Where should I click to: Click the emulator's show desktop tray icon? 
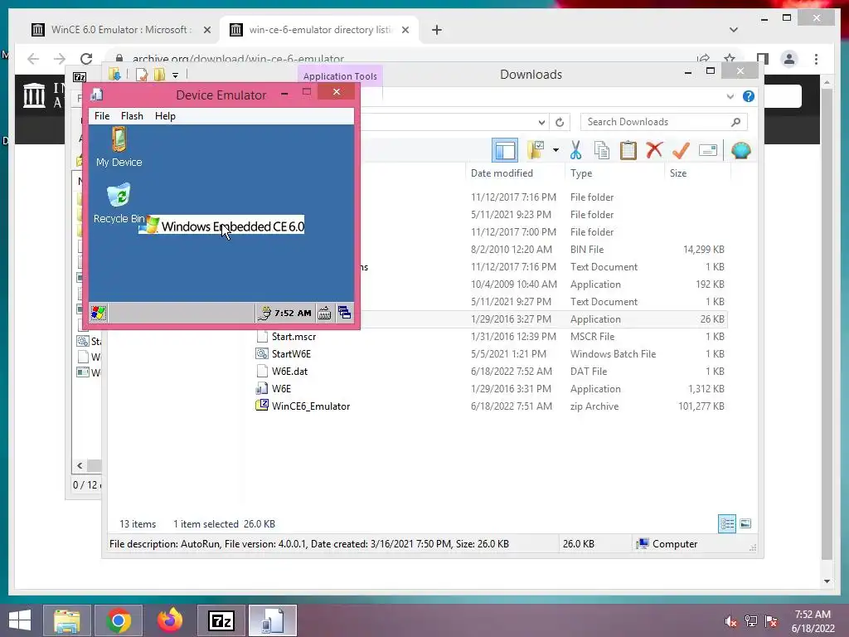(x=344, y=313)
